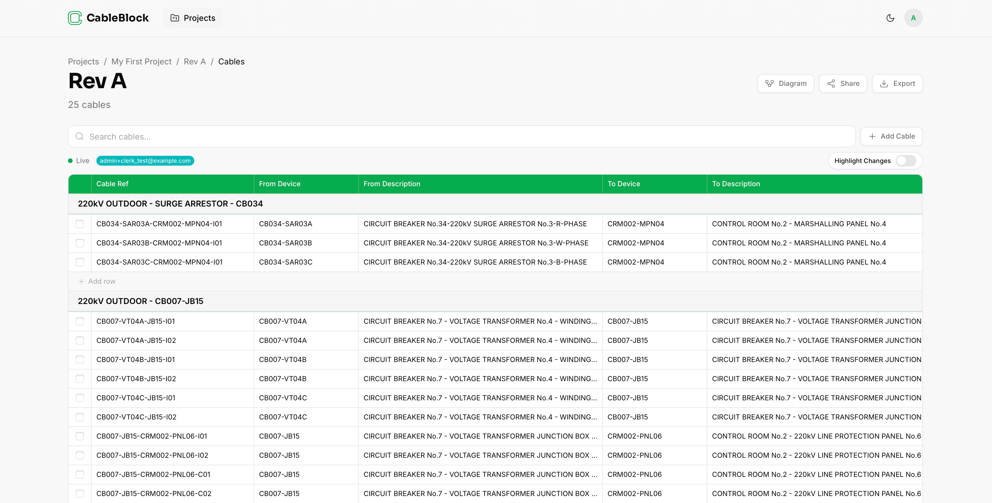This screenshot has width=992, height=503.
Task: Open the user avatar menu
Action: [x=913, y=18]
